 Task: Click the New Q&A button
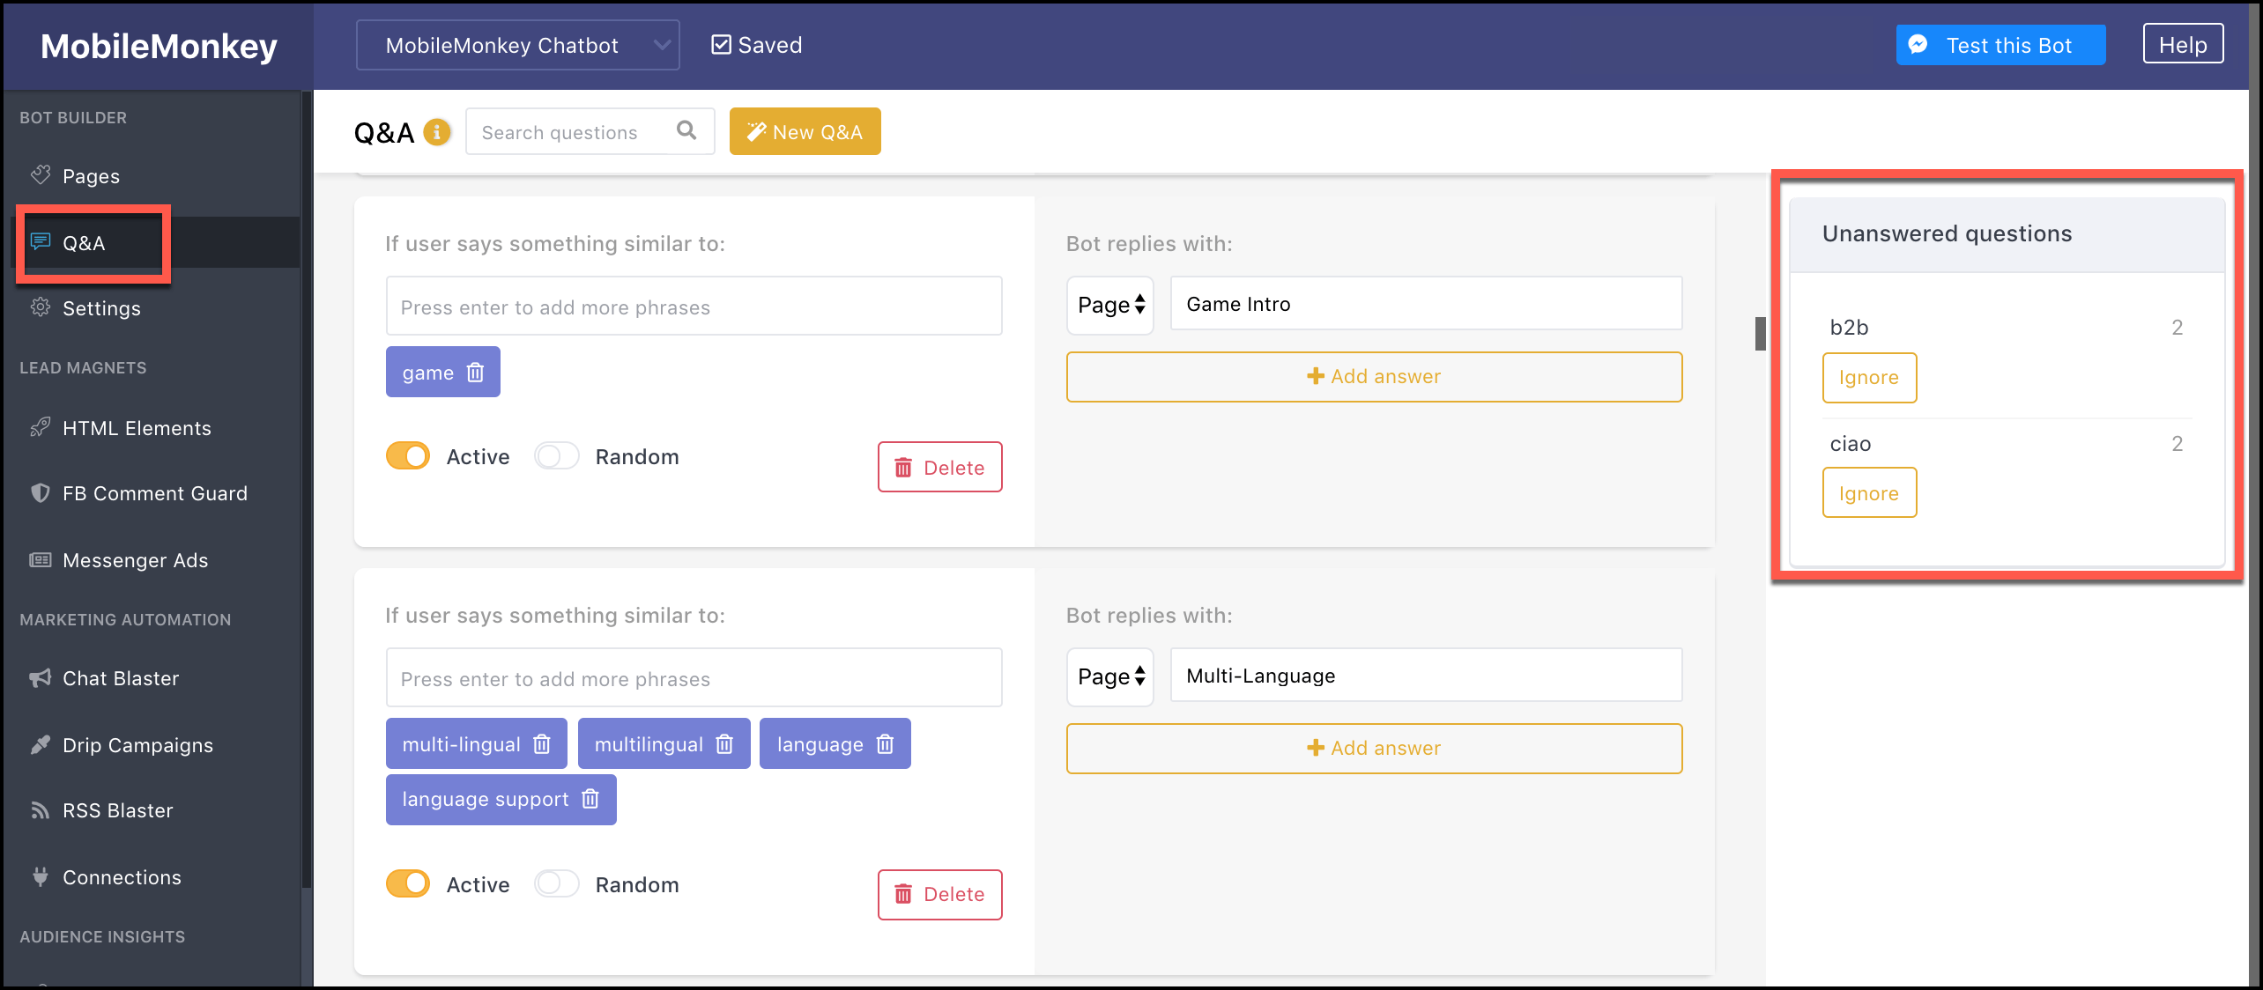pyautogui.click(x=805, y=132)
